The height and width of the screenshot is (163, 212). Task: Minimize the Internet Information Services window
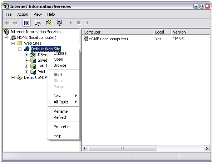[x=196, y=6]
